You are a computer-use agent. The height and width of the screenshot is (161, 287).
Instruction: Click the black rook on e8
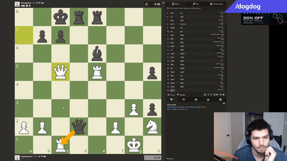click(97, 17)
